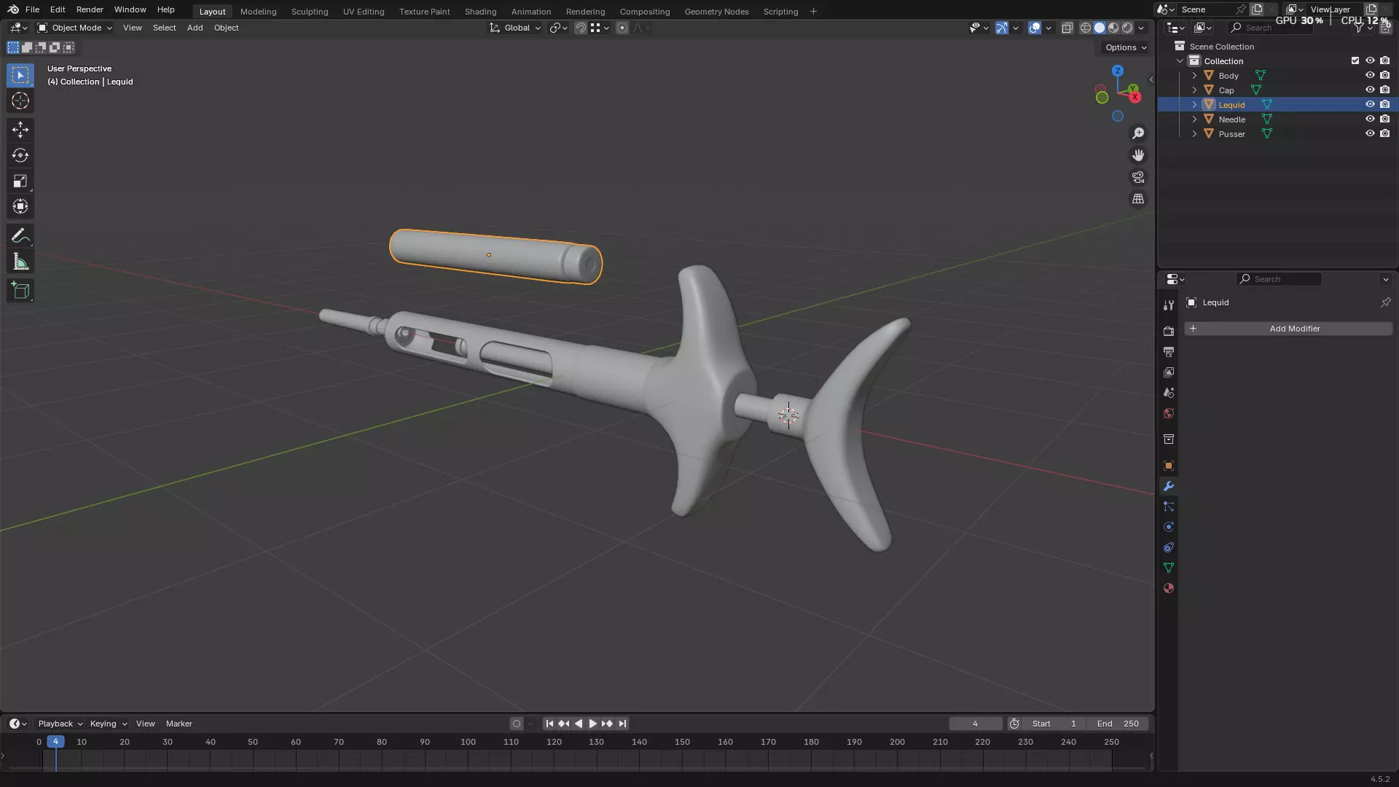Click the viewport zoom magnifier icon
The image size is (1399, 787).
pos(1138,133)
